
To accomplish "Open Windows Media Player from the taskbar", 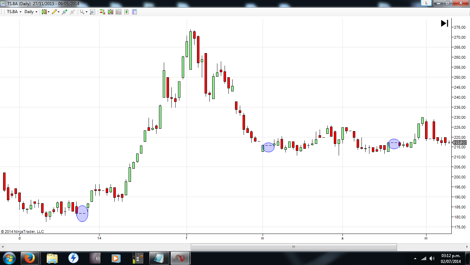I will (x=116, y=258).
